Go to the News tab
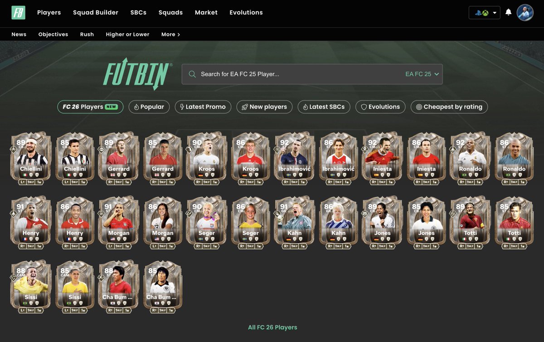 19,34
